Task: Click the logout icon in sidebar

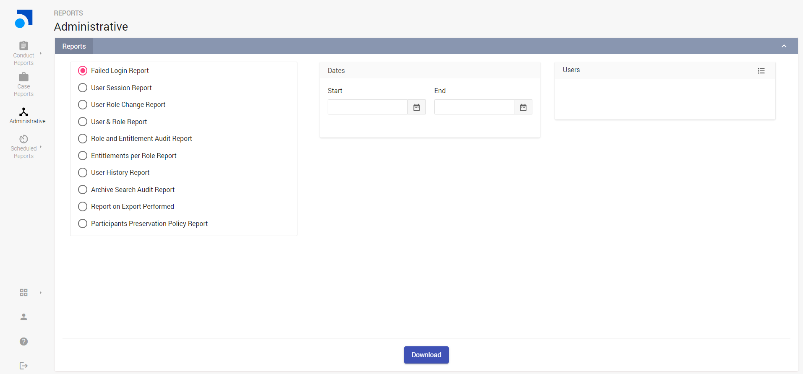Action: 23,366
